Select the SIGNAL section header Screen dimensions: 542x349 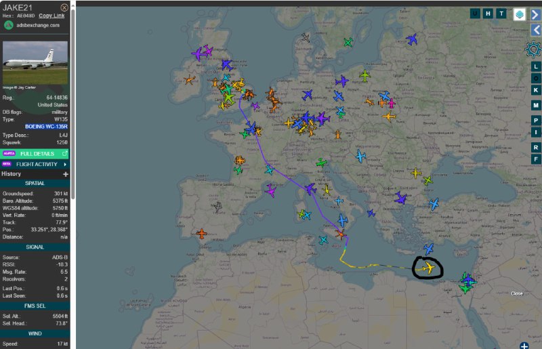click(35, 247)
